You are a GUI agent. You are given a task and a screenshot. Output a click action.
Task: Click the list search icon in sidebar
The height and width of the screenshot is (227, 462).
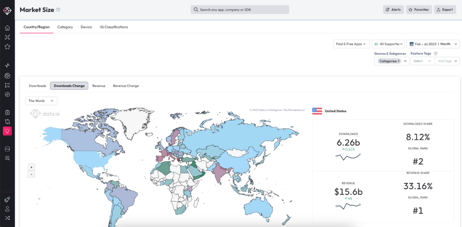(7, 158)
